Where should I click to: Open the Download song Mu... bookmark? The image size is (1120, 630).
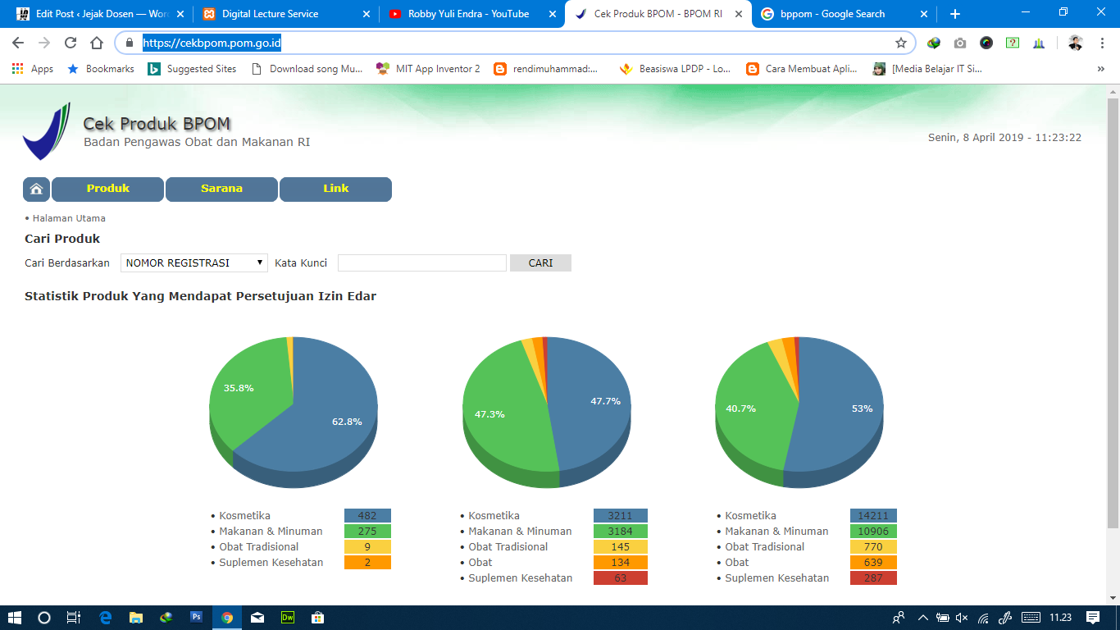pos(307,69)
